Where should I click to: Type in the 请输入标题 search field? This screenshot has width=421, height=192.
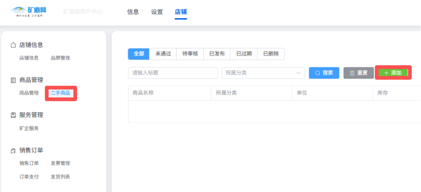173,73
